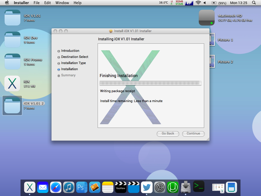Click the Wi-Fi status icon
The image size is (261, 196).
coord(198,3)
